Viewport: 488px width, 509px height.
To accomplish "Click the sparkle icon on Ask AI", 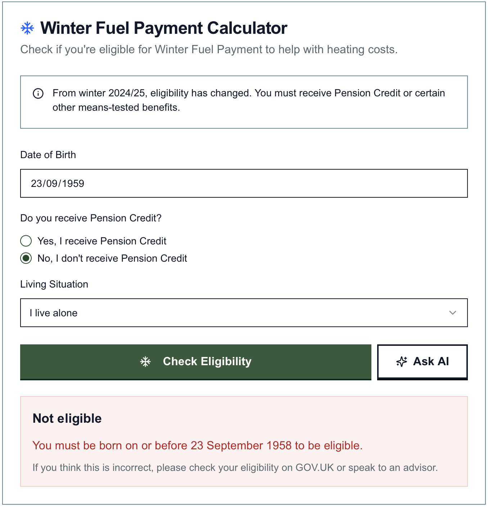I will [x=402, y=362].
